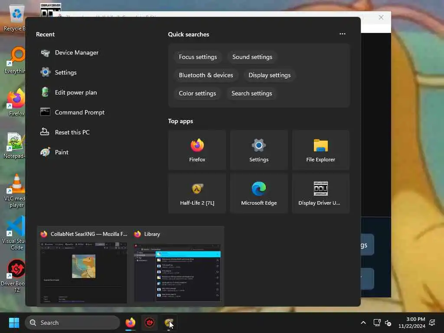
Task: Select VLC media player desktop shortcut
Action: pyautogui.click(x=15, y=191)
